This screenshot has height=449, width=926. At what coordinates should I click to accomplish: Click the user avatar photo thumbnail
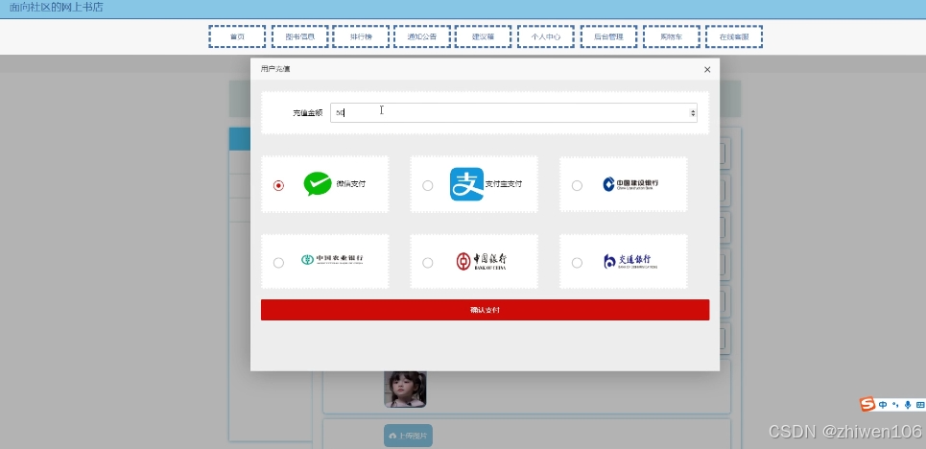tap(405, 389)
